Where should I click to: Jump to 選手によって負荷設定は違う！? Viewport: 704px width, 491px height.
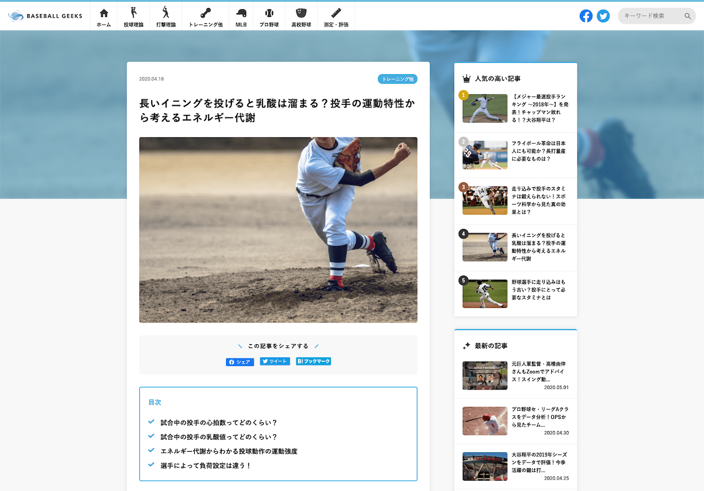(206, 465)
